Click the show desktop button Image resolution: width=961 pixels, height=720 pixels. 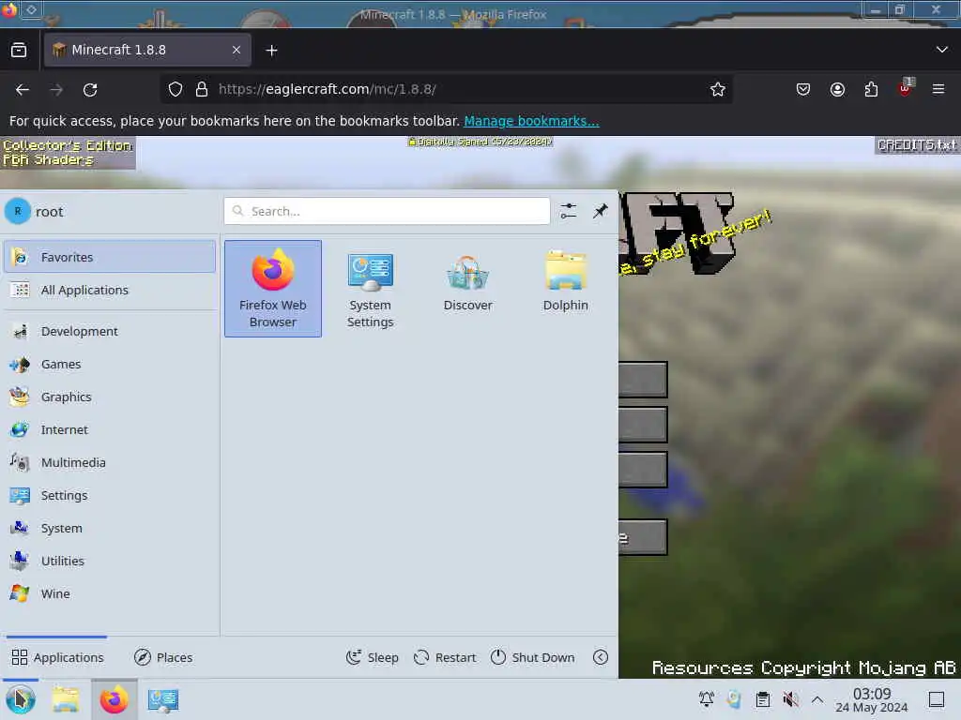coord(937,699)
